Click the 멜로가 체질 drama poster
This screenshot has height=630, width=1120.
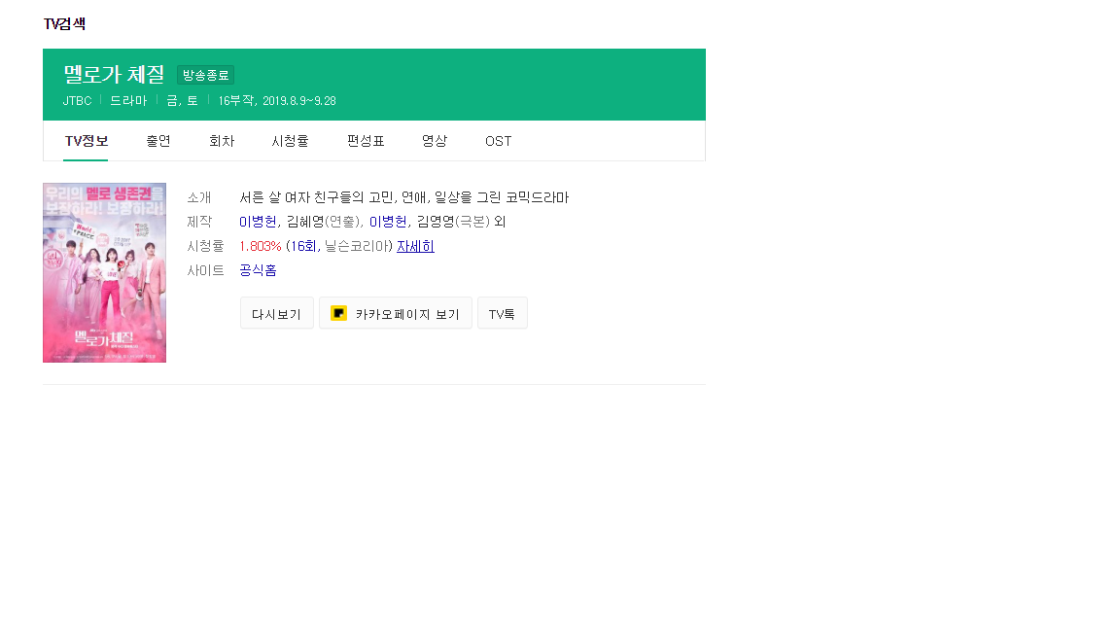[x=104, y=272]
